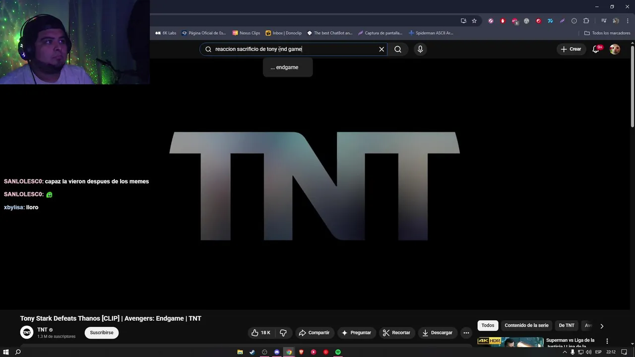Open the Superman vs Liga de la justicia thumbnail
The width and height of the screenshot is (635, 357).
tap(510, 342)
